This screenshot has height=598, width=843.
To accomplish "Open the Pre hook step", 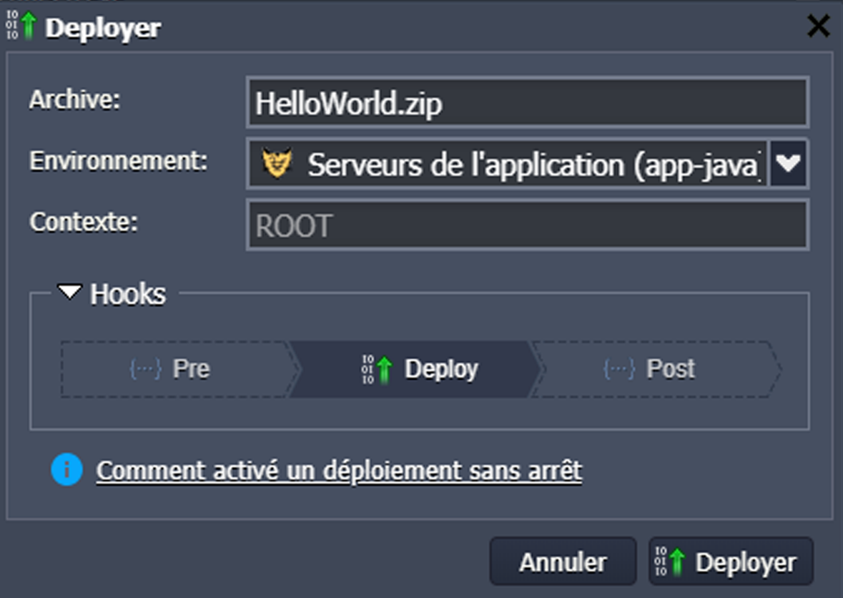I will pyautogui.click(x=175, y=369).
